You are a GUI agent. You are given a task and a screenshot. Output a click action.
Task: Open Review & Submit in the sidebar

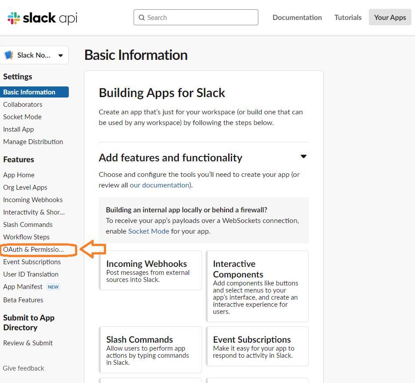pos(28,343)
